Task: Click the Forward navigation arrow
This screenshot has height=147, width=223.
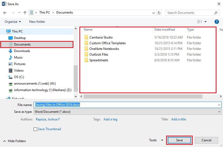Action: point(13,13)
